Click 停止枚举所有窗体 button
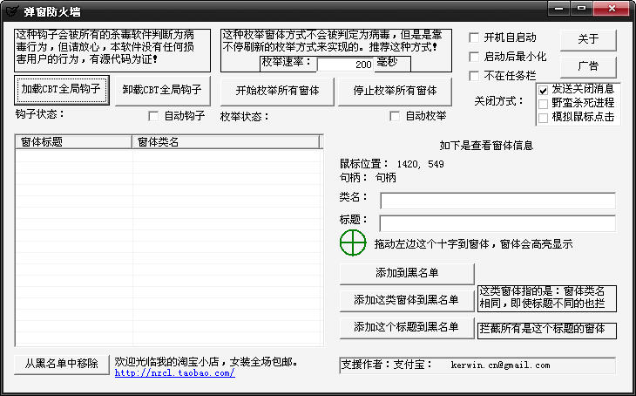This screenshot has width=636, height=396. tap(395, 90)
